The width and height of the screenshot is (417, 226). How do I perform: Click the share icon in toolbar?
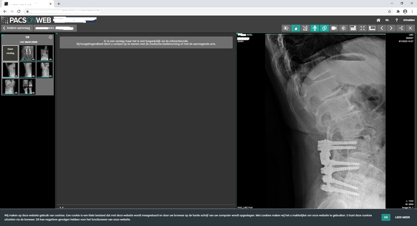click(x=401, y=28)
